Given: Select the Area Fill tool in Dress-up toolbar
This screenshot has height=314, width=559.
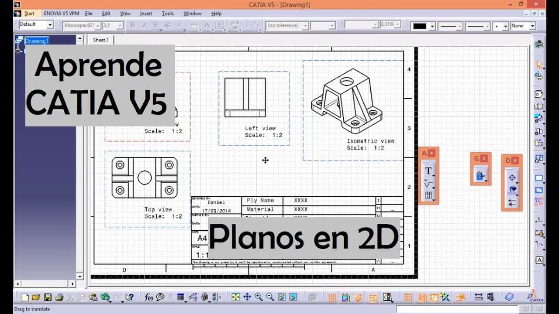Looking at the screenshot, I should tap(512, 190).
